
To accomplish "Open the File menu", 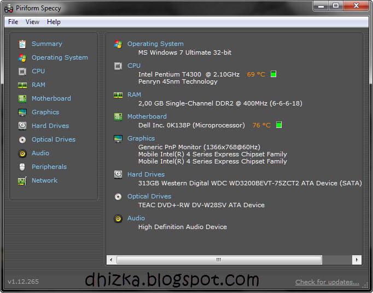I will (x=13, y=22).
